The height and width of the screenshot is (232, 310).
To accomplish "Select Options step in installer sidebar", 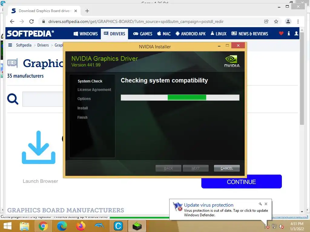I will [x=84, y=99].
